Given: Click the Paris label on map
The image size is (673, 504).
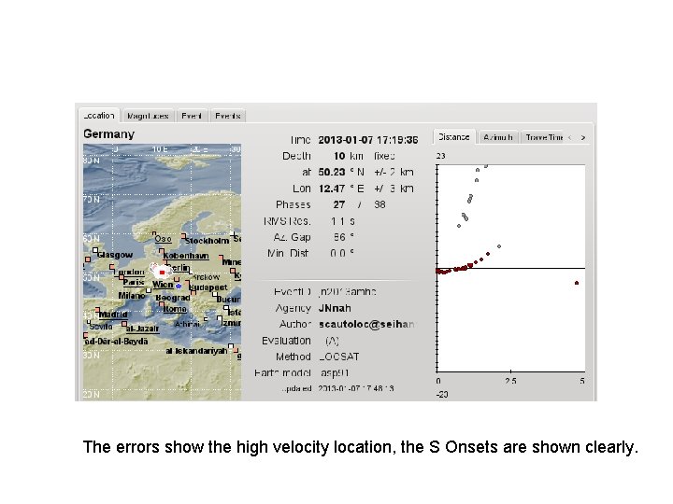Looking at the screenshot, I should [x=134, y=282].
